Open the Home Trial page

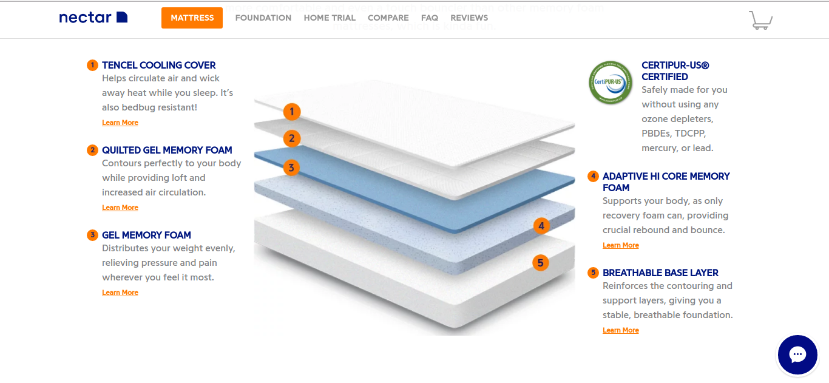(x=330, y=18)
